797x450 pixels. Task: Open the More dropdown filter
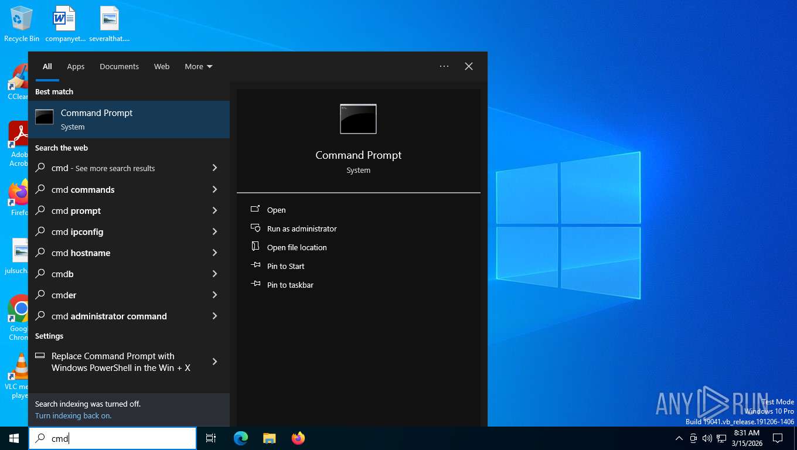click(x=199, y=66)
